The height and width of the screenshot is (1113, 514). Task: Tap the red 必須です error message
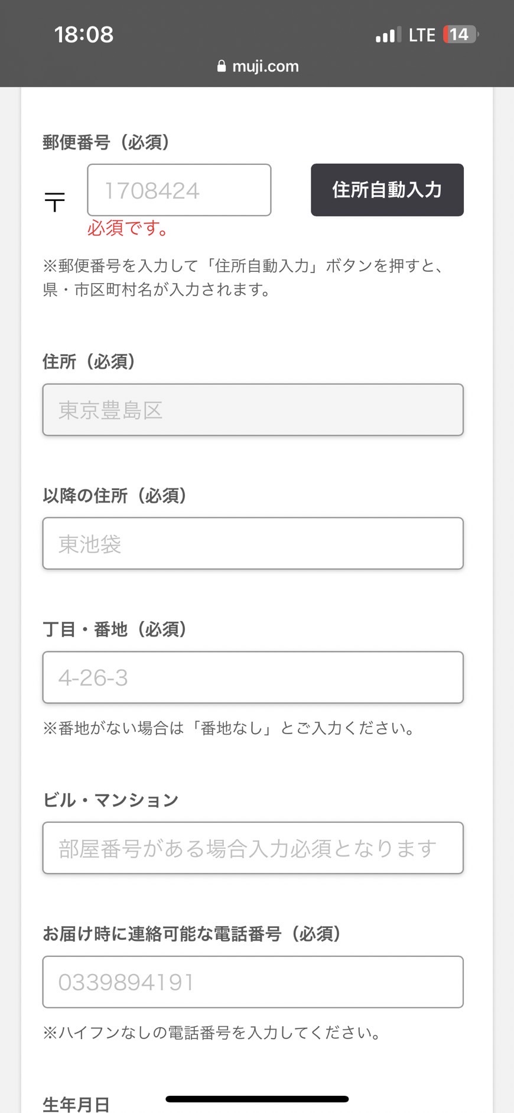[128, 228]
